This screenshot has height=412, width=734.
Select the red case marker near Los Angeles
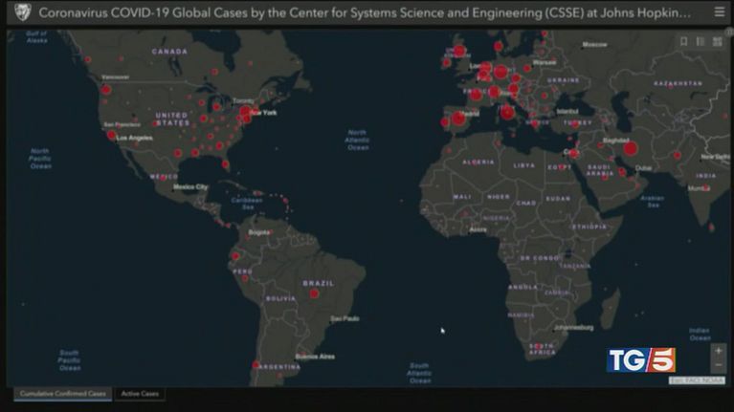coord(112,136)
